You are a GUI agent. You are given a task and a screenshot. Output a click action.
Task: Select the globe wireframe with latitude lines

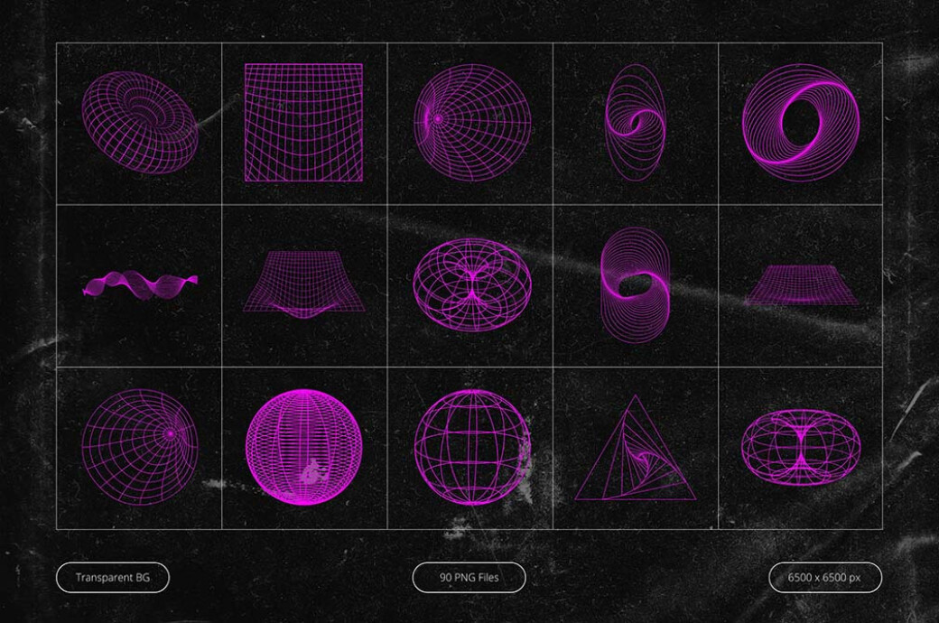(469, 447)
